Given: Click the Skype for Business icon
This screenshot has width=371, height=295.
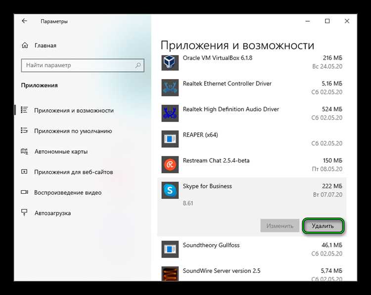Looking at the screenshot, I should 170,190.
